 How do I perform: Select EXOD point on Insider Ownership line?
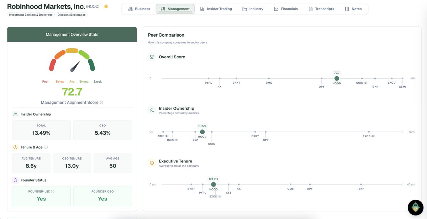tap(369, 132)
